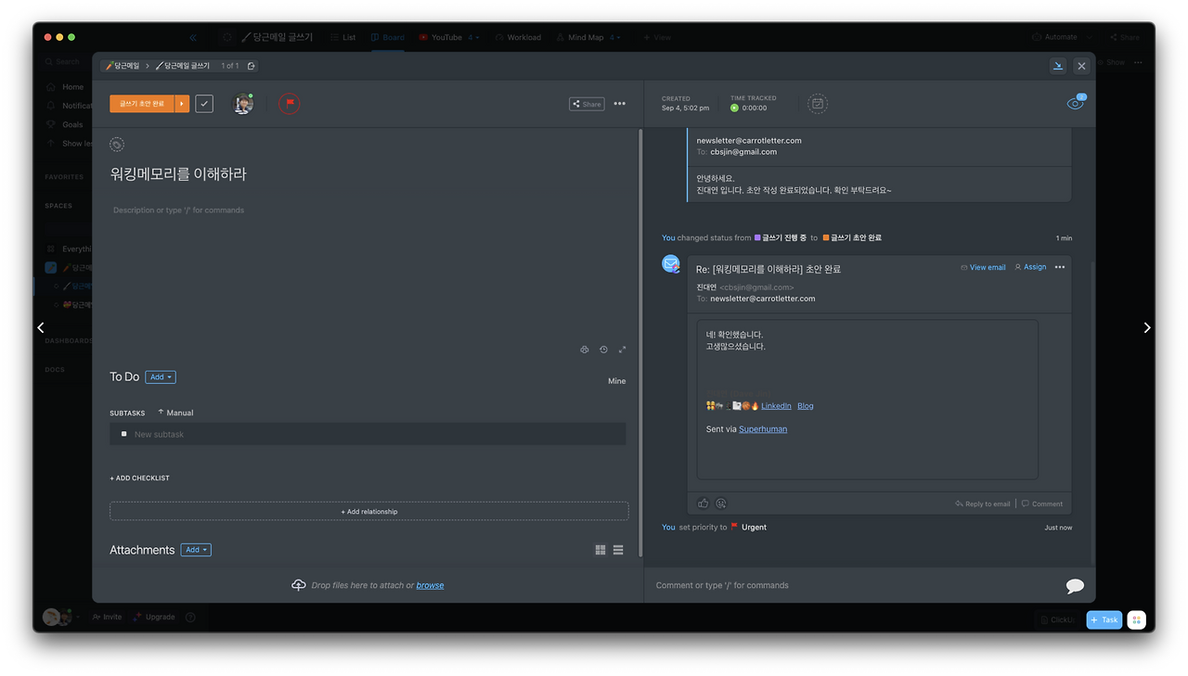The image size is (1188, 676).
Task: Open the Board tab in background window
Action: (387, 37)
